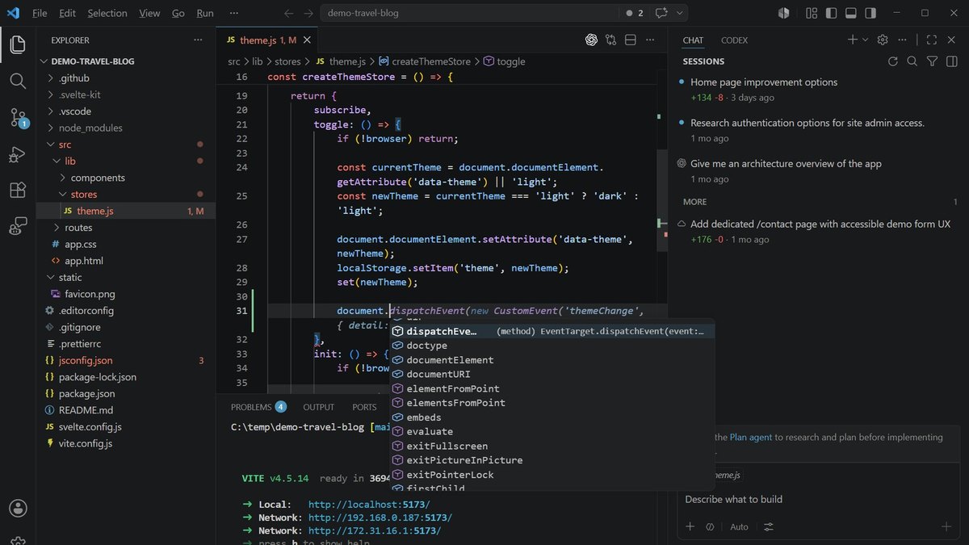This screenshot has height=545, width=969.
Task: Toggle the bottom Panel visibility
Action: click(x=850, y=13)
